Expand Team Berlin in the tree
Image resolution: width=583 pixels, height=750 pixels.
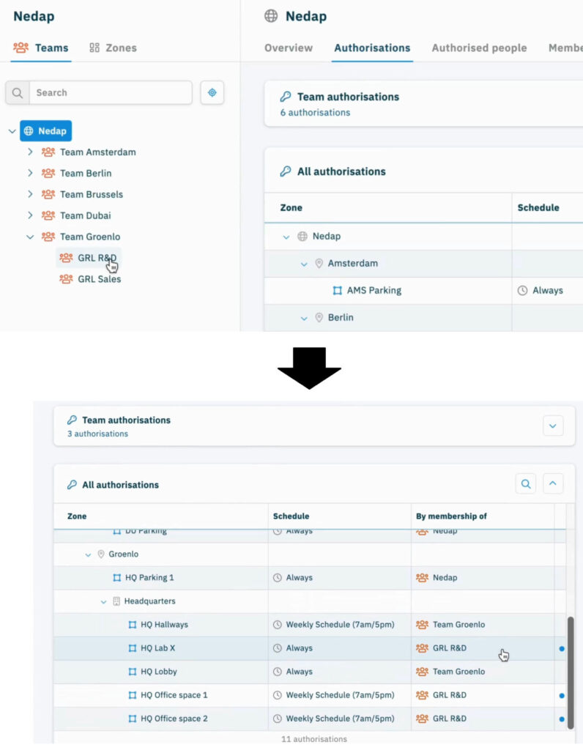point(30,173)
